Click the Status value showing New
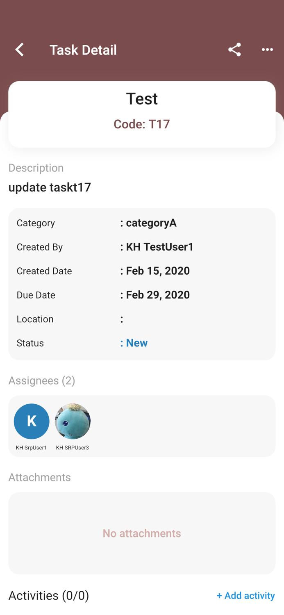The image size is (284, 615). click(137, 343)
